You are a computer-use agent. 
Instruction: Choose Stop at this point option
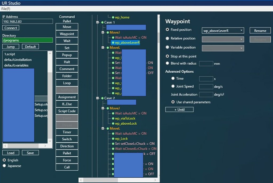(167, 56)
